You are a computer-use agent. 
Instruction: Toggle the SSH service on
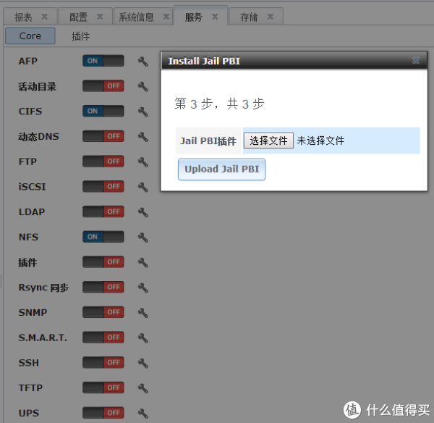click(x=103, y=362)
